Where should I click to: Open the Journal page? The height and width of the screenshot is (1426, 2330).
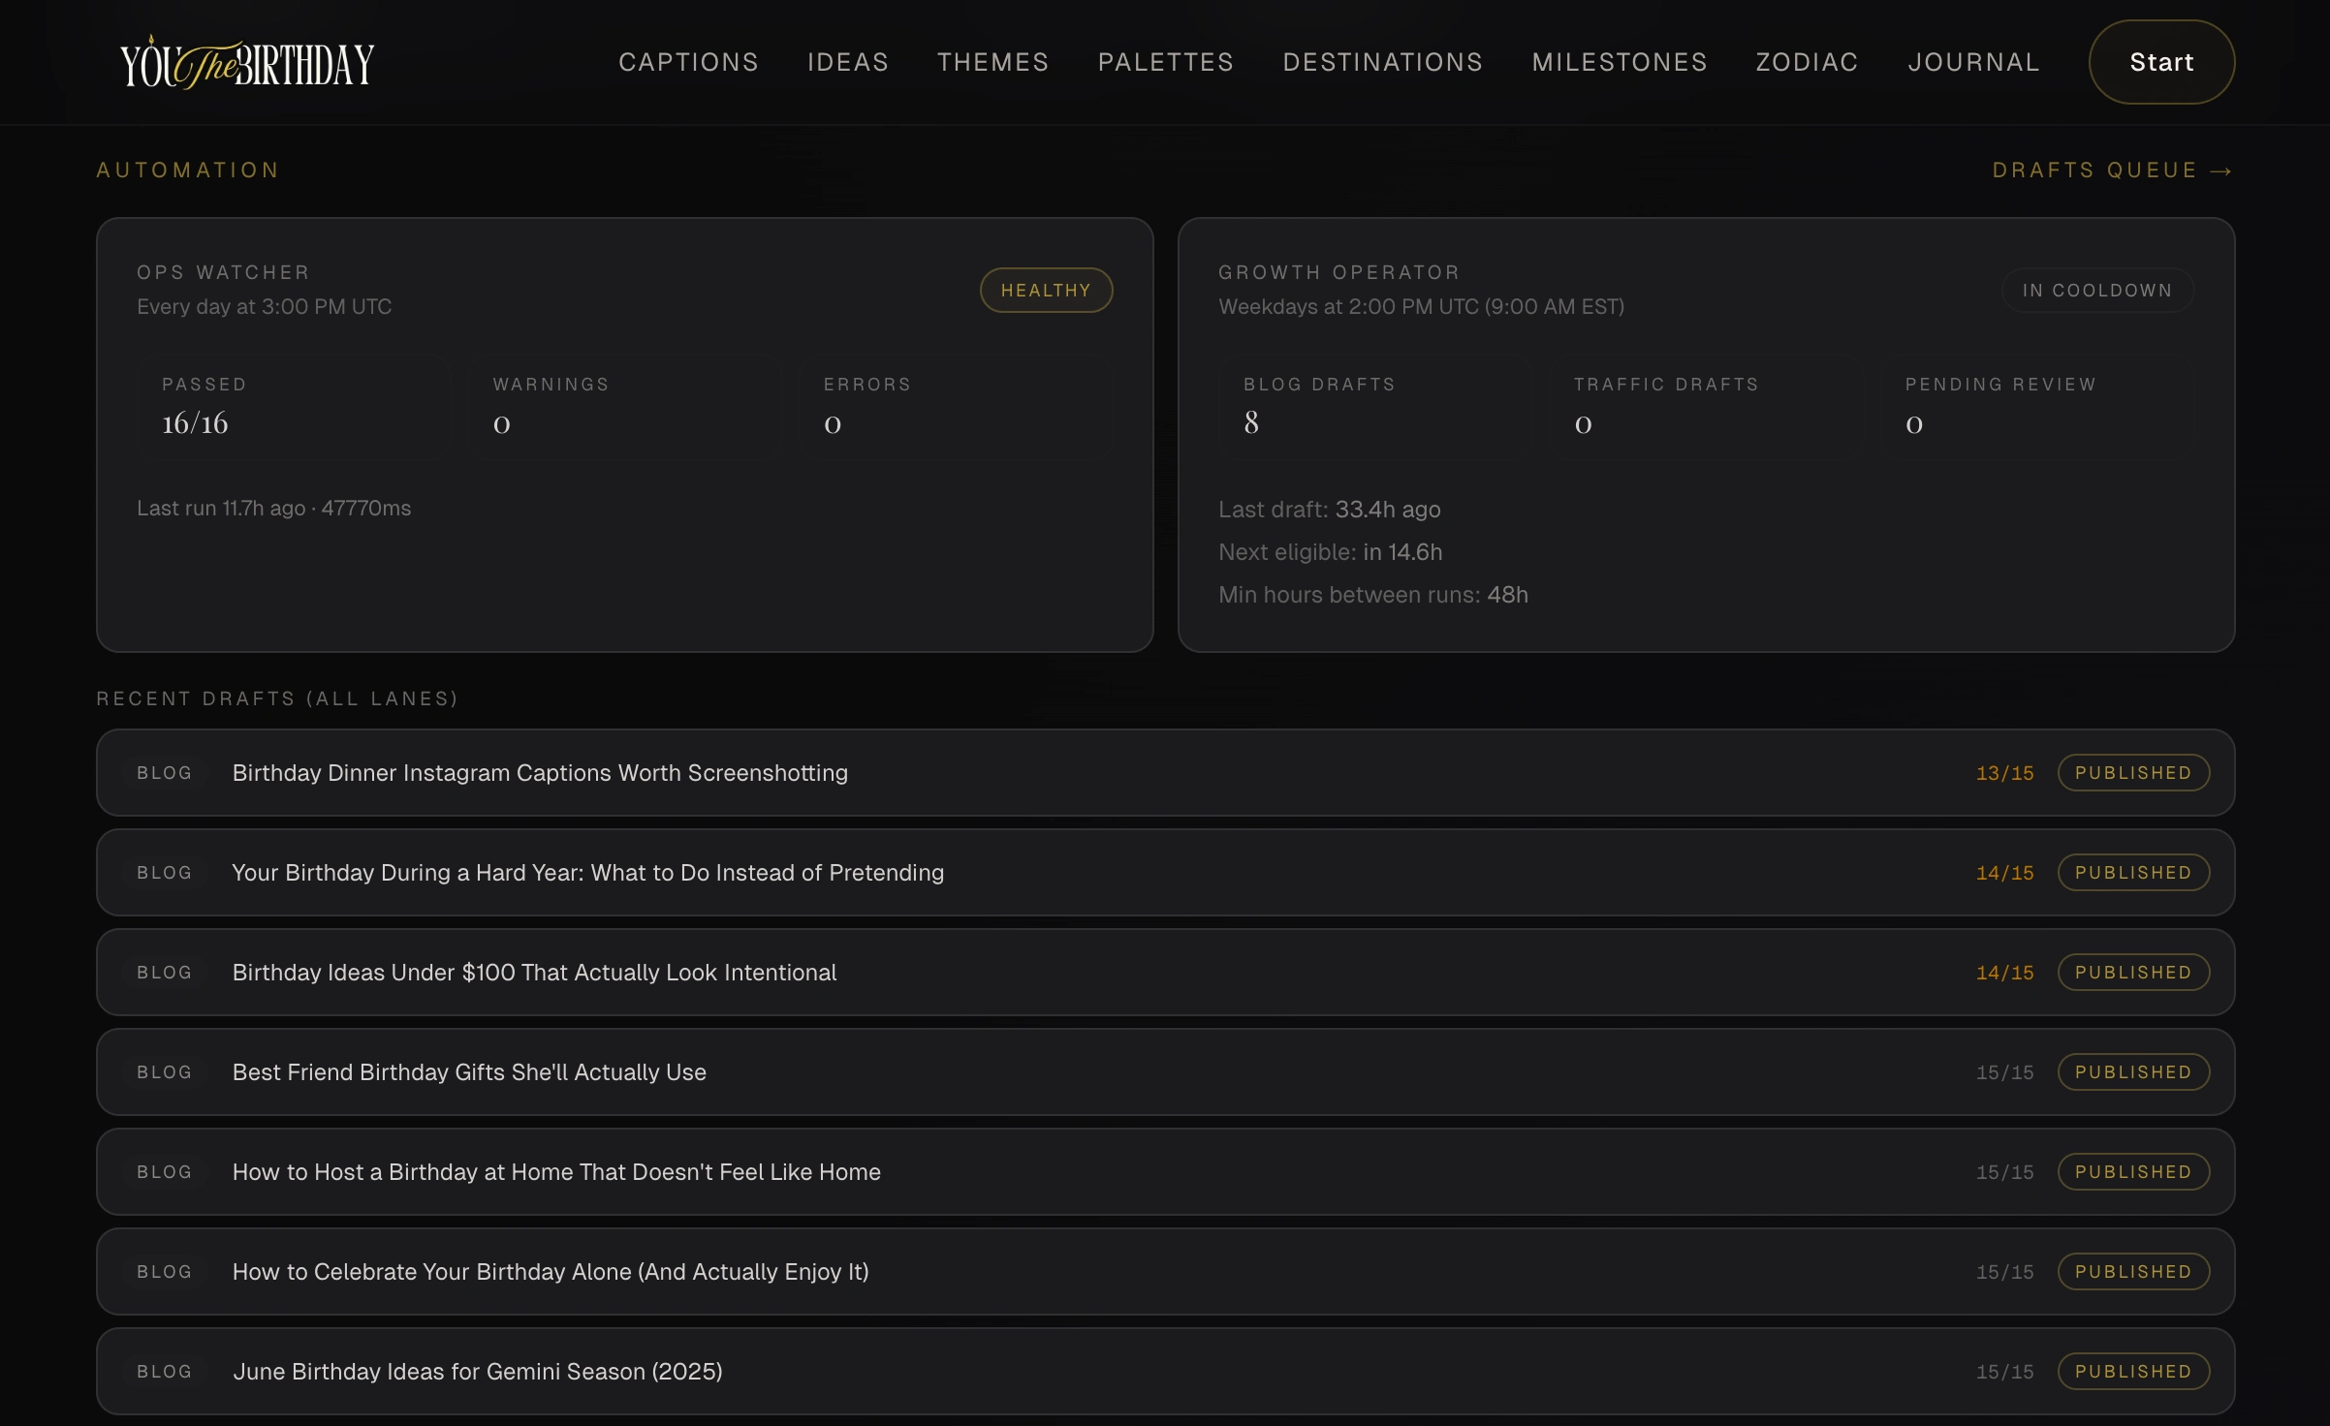[1973, 62]
